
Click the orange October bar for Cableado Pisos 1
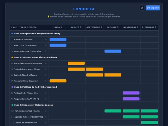pyautogui.click(x=113, y=75)
